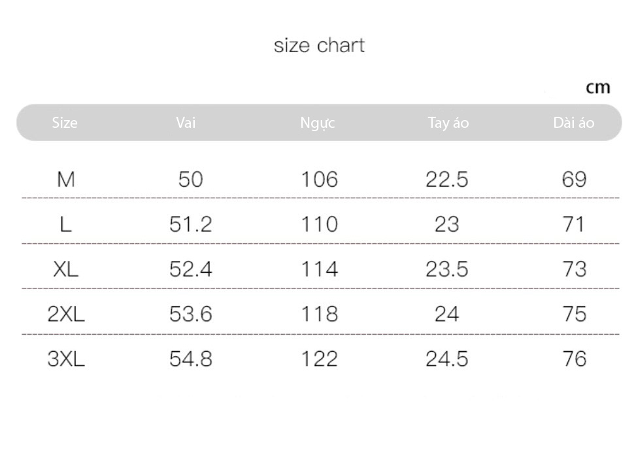Click the Ngực column header

[x=318, y=123]
